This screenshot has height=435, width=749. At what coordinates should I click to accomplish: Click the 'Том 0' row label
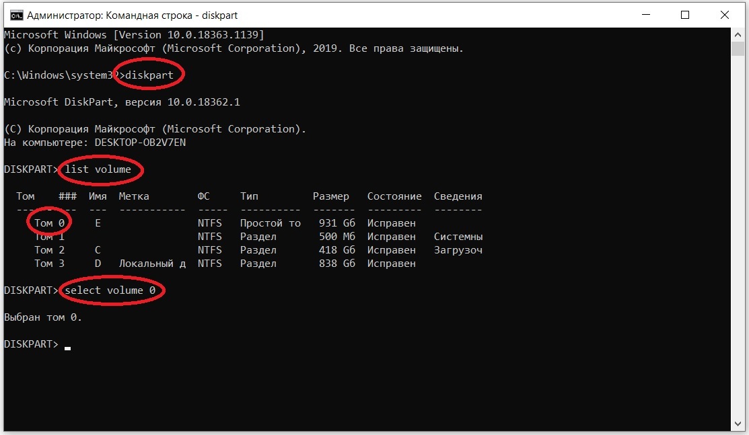tap(49, 223)
